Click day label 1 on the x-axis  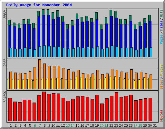[11, 125]
